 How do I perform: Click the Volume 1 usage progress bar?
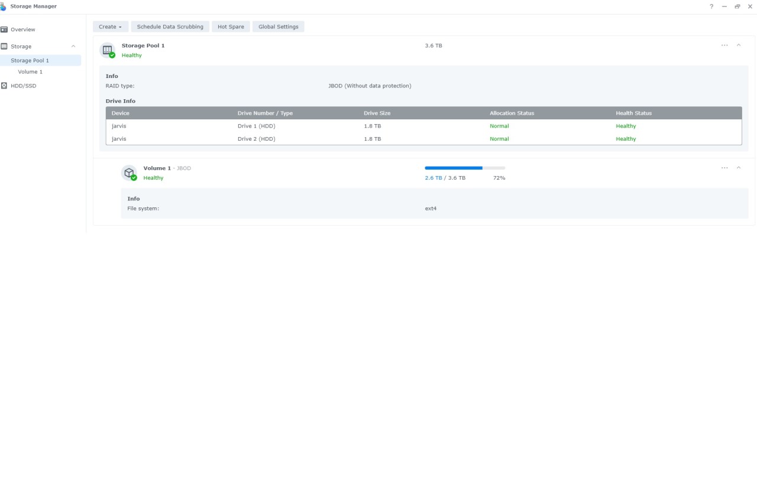point(465,168)
